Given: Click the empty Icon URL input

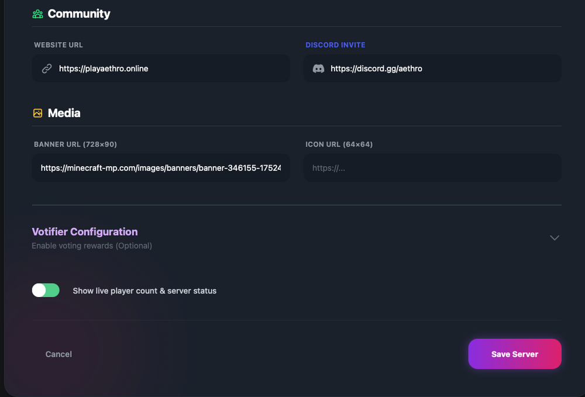Looking at the screenshot, I should point(432,168).
